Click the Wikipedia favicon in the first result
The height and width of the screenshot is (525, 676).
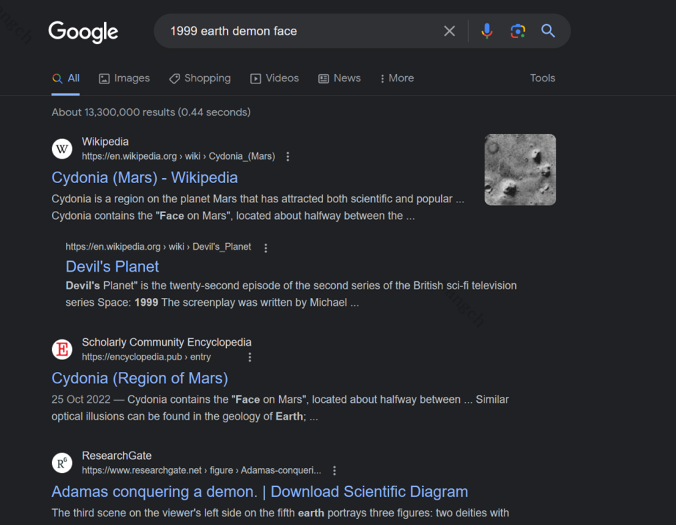pyautogui.click(x=62, y=149)
